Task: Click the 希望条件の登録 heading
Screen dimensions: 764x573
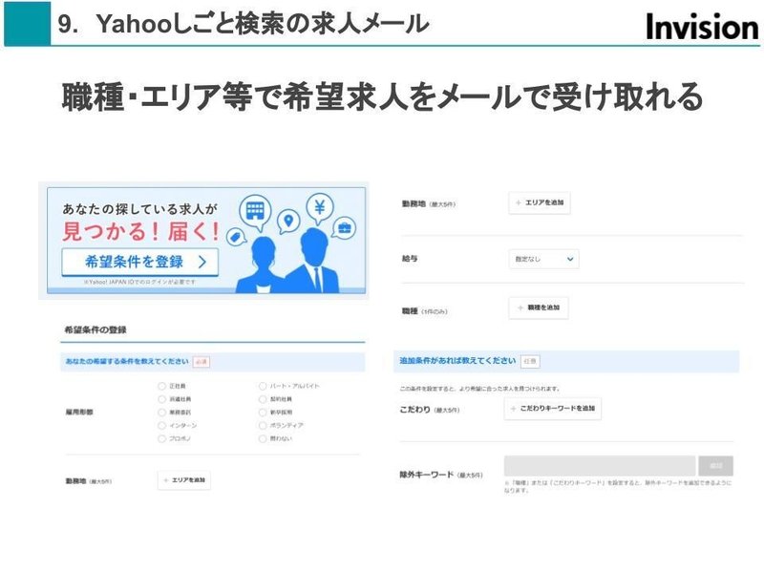Action: pyautogui.click(x=95, y=329)
